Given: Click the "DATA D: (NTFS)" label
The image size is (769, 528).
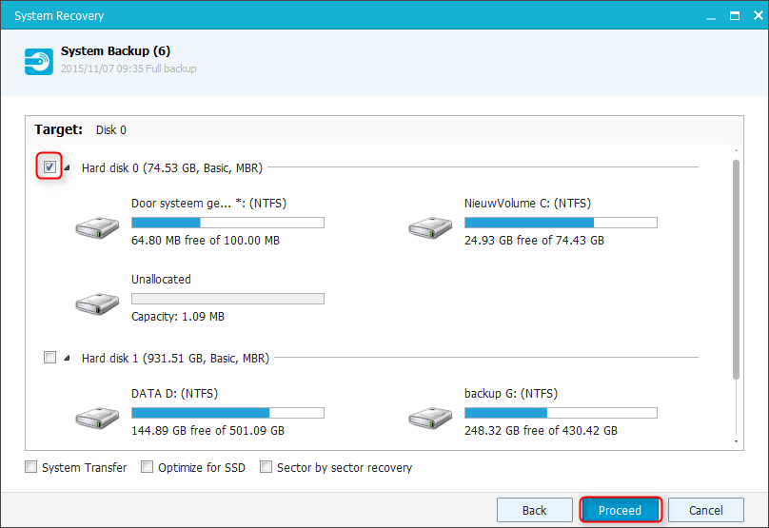Looking at the screenshot, I should tap(174, 394).
